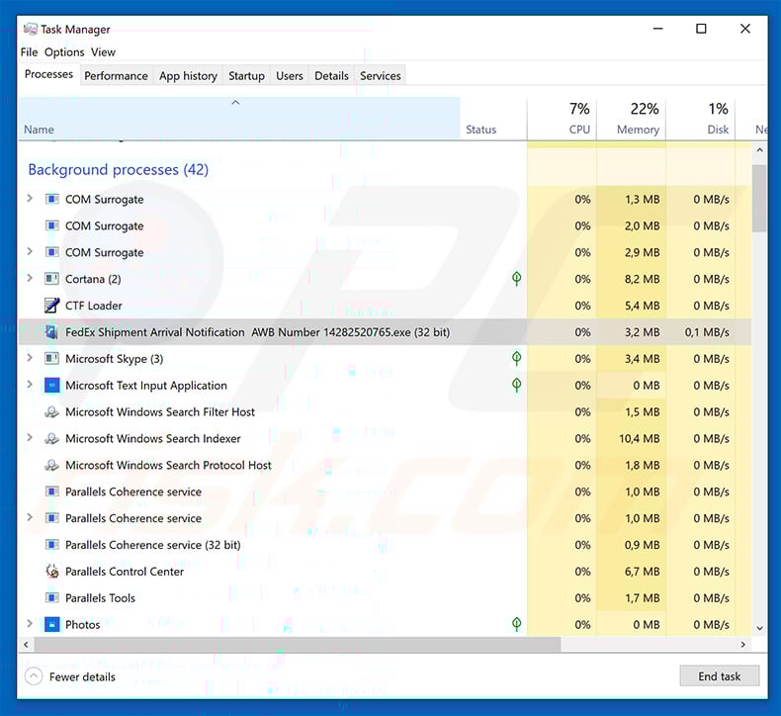
Task: Open the File menu
Action: point(29,52)
